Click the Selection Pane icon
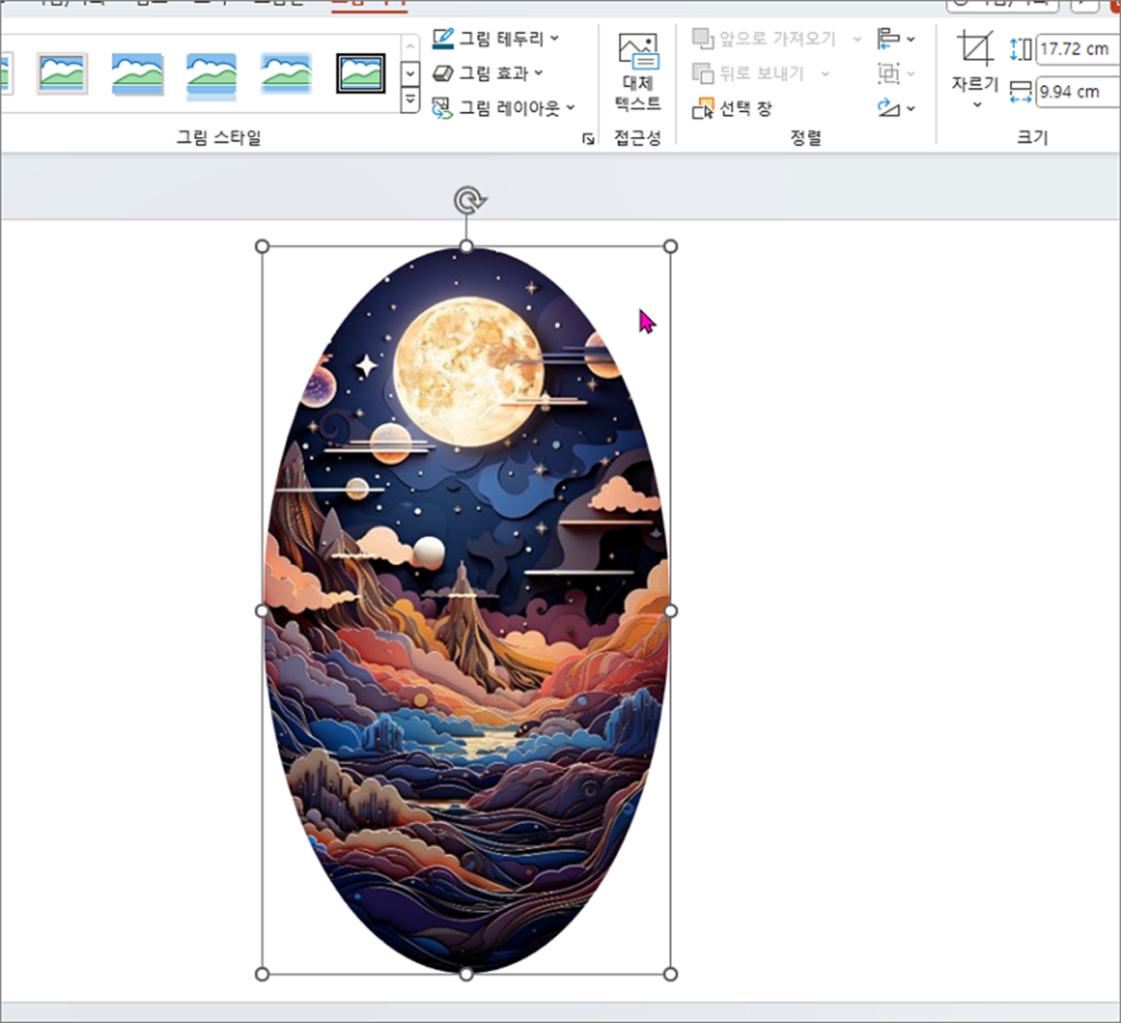Image resolution: width=1121 pixels, height=1023 pixels. tap(703, 108)
